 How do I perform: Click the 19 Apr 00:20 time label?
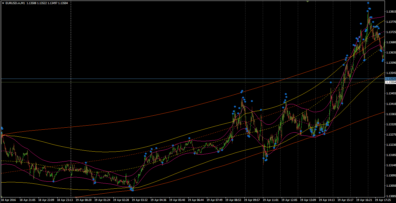[84, 200]
